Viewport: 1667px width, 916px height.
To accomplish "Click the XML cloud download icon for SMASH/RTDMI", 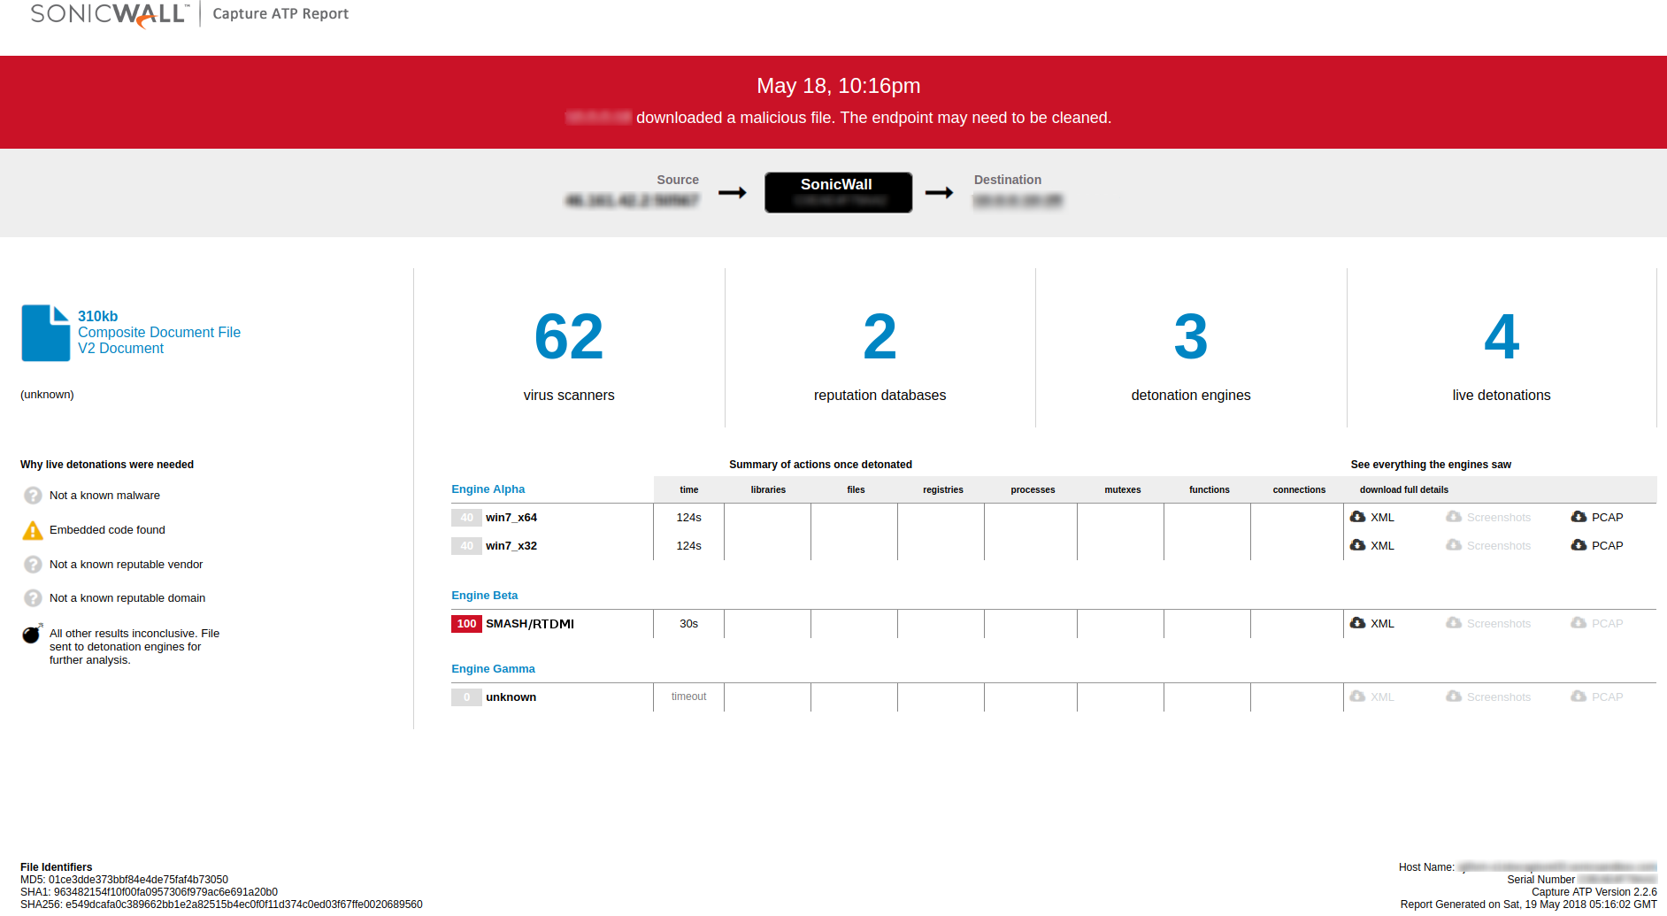I will [1357, 623].
